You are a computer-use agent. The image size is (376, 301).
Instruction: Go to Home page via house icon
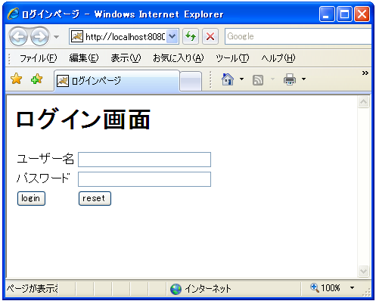tap(228, 79)
